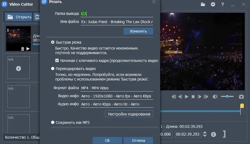This screenshot has height=144, width=250.
Task: Stop video playback
Action: point(193,97)
